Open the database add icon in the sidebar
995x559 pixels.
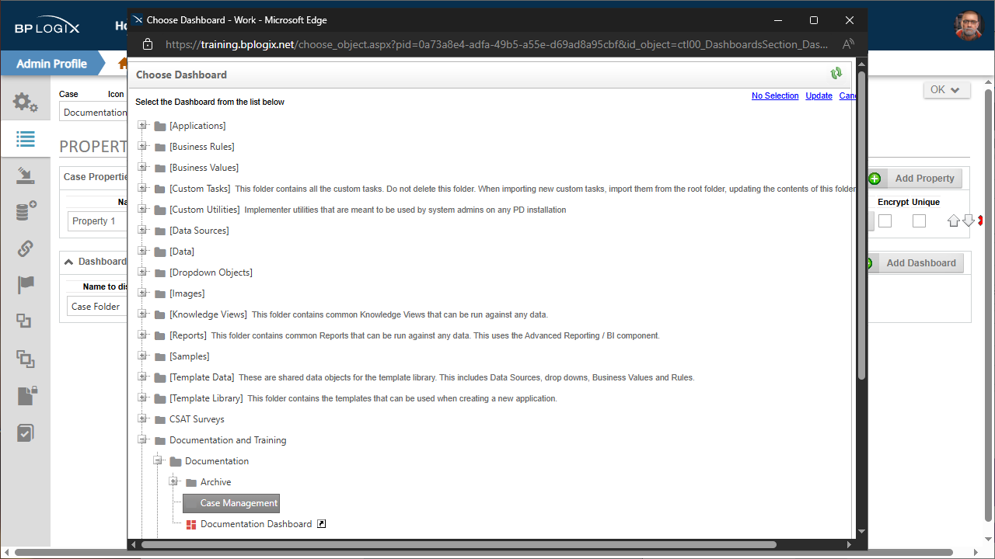pyautogui.click(x=25, y=211)
